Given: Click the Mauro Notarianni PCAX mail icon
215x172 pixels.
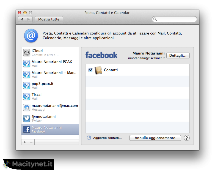Looking at the screenshot, I should 27,64.
